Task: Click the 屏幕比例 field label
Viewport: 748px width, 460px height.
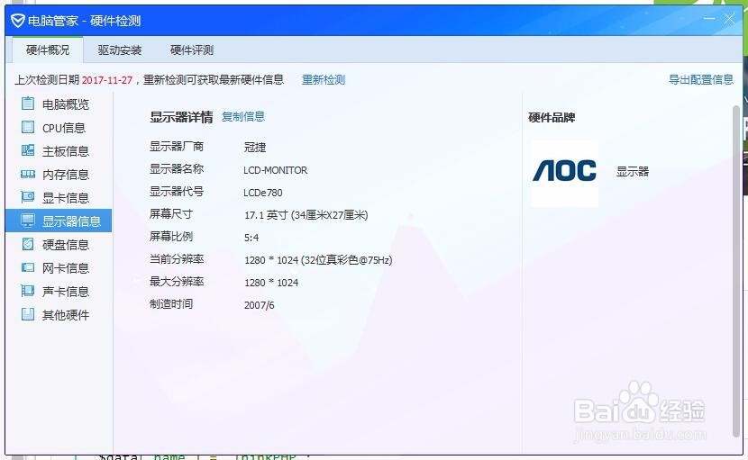Action: (171, 236)
